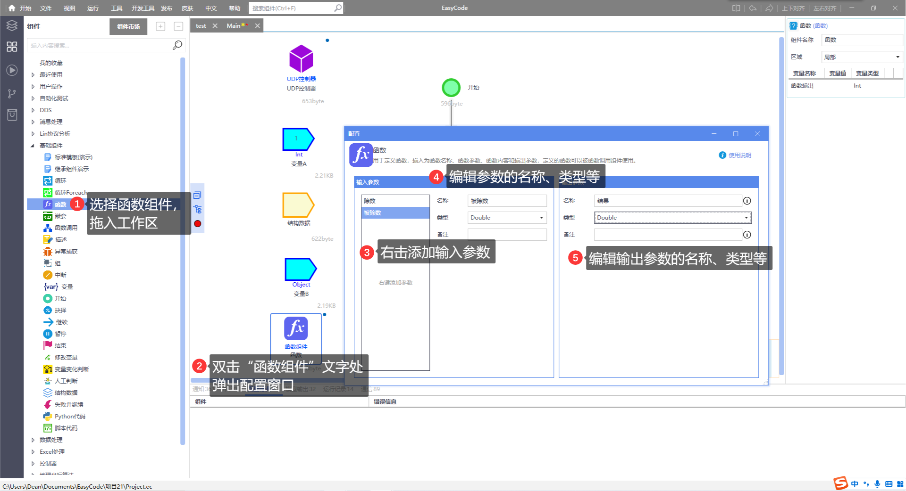Expand the DDS tree group
This screenshot has width=906, height=491.
[33, 110]
